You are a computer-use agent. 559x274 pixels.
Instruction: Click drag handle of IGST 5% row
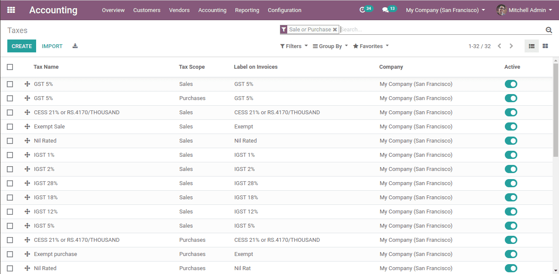(x=28, y=226)
